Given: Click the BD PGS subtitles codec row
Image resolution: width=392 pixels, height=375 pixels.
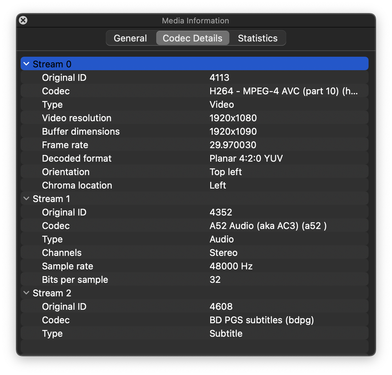Looking at the screenshot, I should pyautogui.click(x=194, y=320).
